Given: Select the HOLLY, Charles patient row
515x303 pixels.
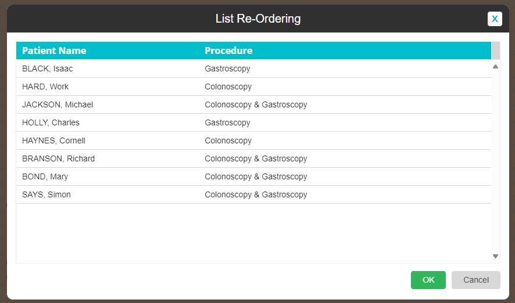Looking at the screenshot, I should coord(253,122).
